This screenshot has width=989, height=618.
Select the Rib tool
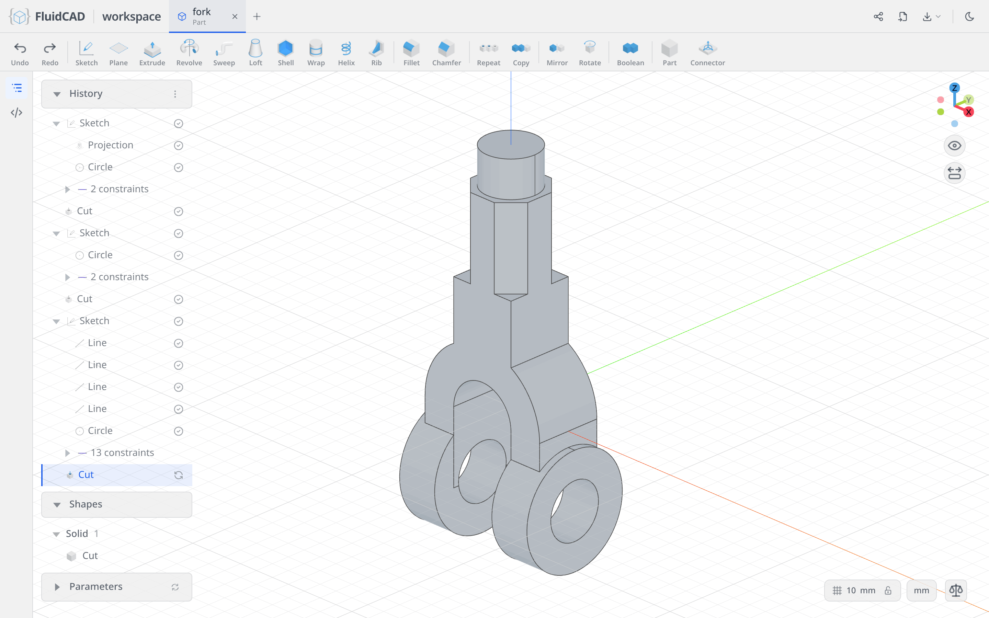376,53
